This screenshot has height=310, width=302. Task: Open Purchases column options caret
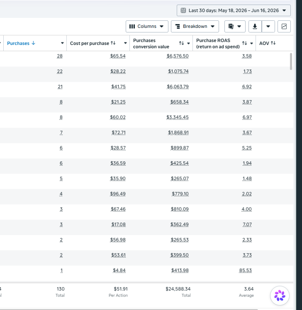coord(62,43)
